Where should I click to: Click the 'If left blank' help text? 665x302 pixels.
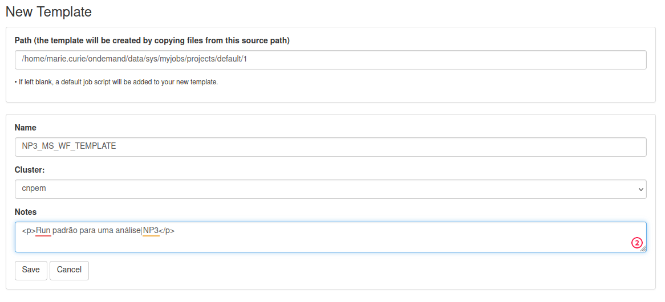pos(116,82)
